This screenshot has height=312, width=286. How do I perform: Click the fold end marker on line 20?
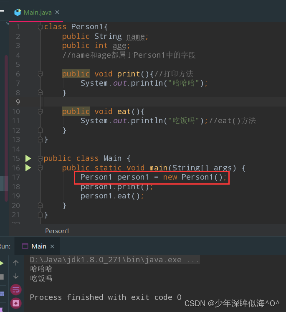coord(40,205)
